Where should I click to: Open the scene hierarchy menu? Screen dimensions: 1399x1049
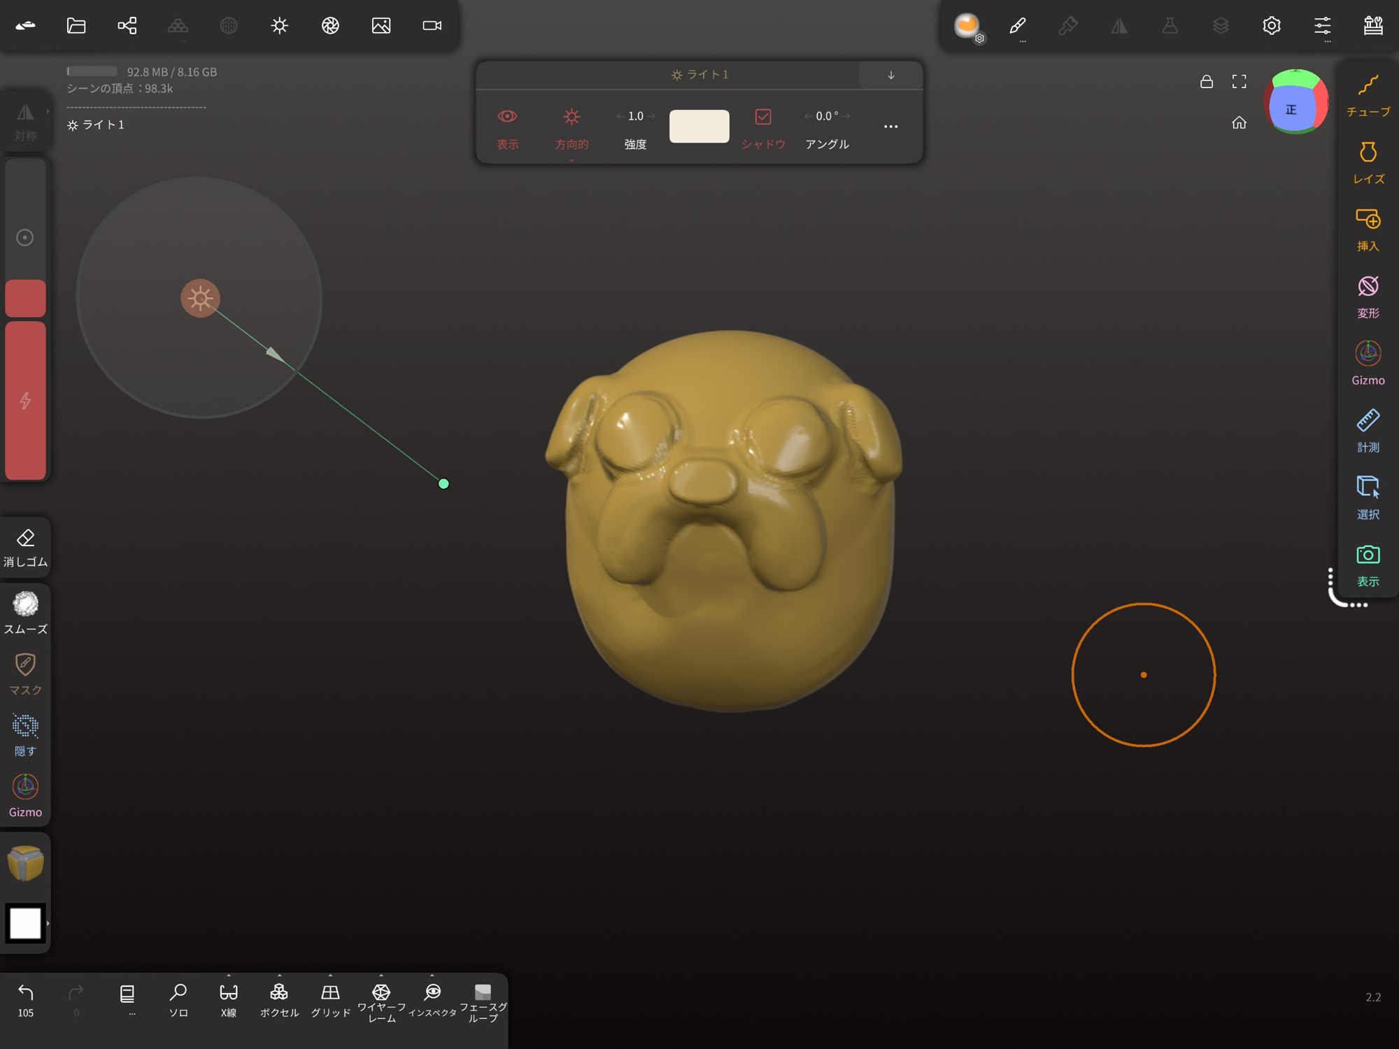click(x=127, y=26)
